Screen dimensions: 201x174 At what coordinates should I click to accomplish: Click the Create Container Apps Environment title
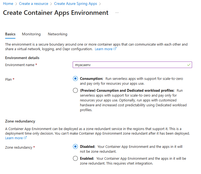(56, 13)
